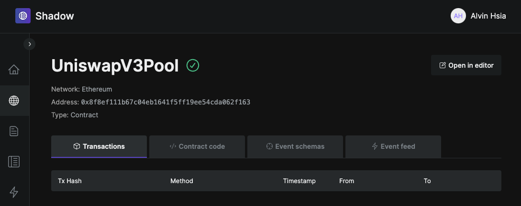521x206 pixels.
Task: Select the globe explorer icon in the sidebar
Action: (13, 101)
